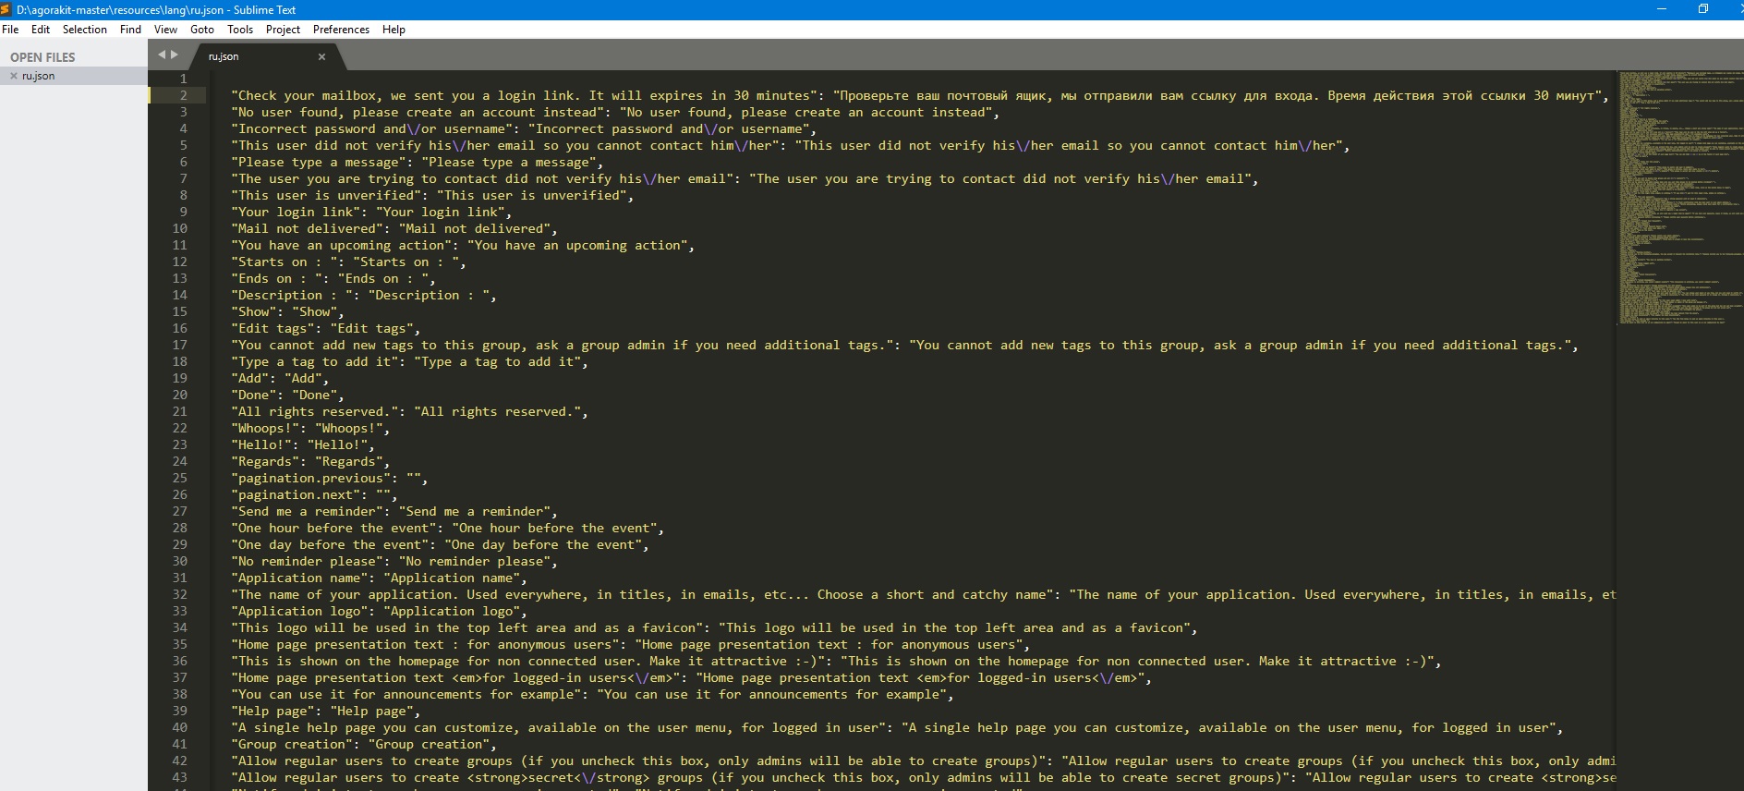Click the left tab navigation arrow
The image size is (1744, 791).
(162, 55)
